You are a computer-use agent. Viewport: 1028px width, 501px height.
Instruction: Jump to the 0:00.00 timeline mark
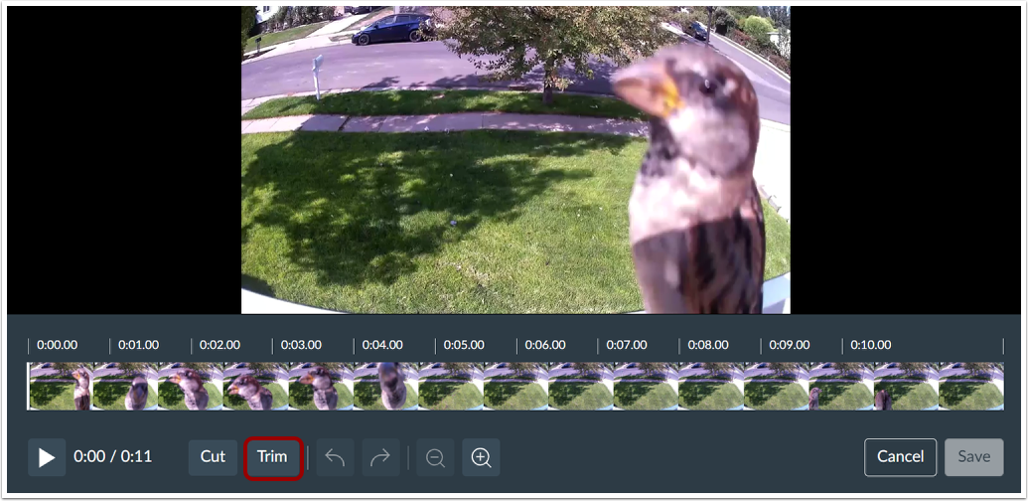(x=57, y=345)
